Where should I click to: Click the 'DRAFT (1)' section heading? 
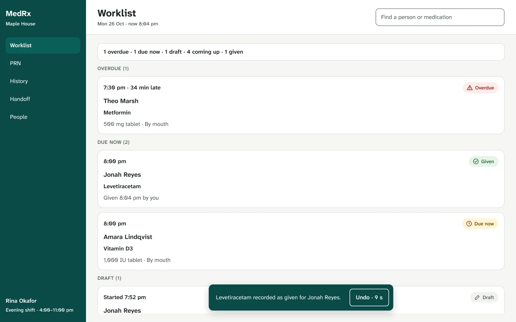tap(109, 278)
